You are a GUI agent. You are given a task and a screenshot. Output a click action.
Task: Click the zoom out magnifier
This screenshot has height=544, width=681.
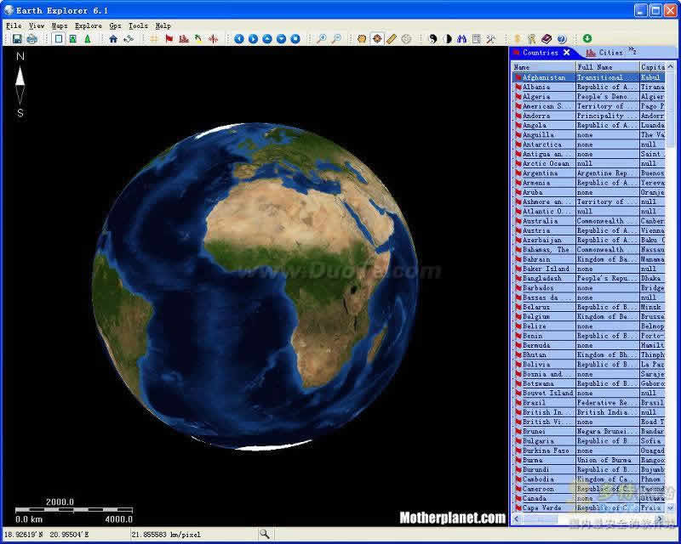click(336, 39)
